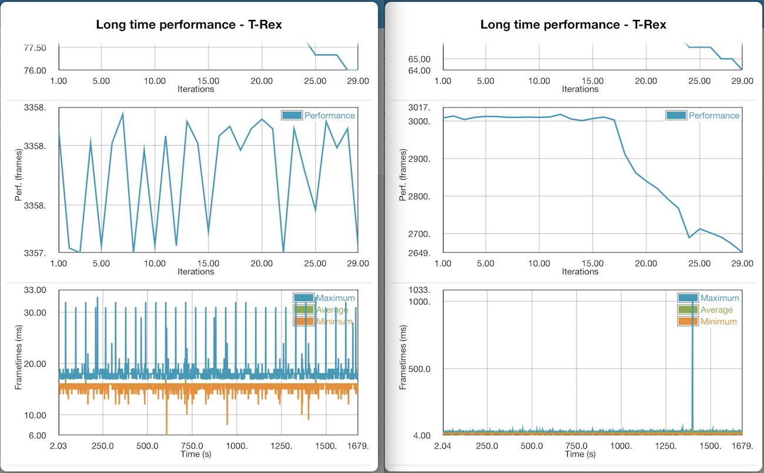Image resolution: width=764 pixels, height=473 pixels.
Task: Toggle Maximum series in 1033 ms frametimes chart
Action: tap(688, 298)
